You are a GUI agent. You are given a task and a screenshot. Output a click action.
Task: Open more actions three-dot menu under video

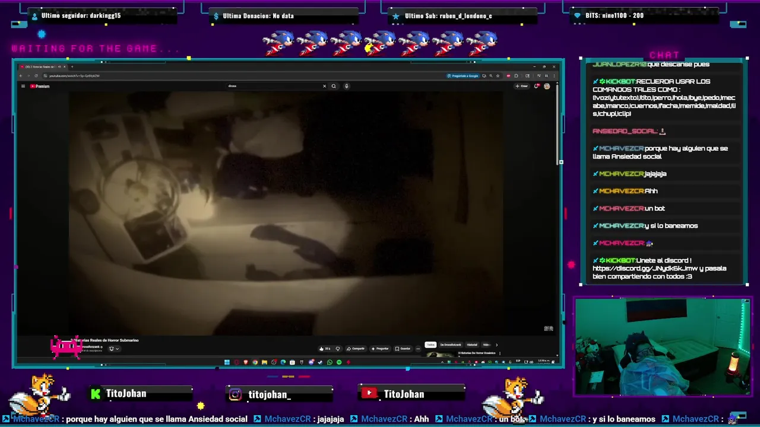coord(417,349)
